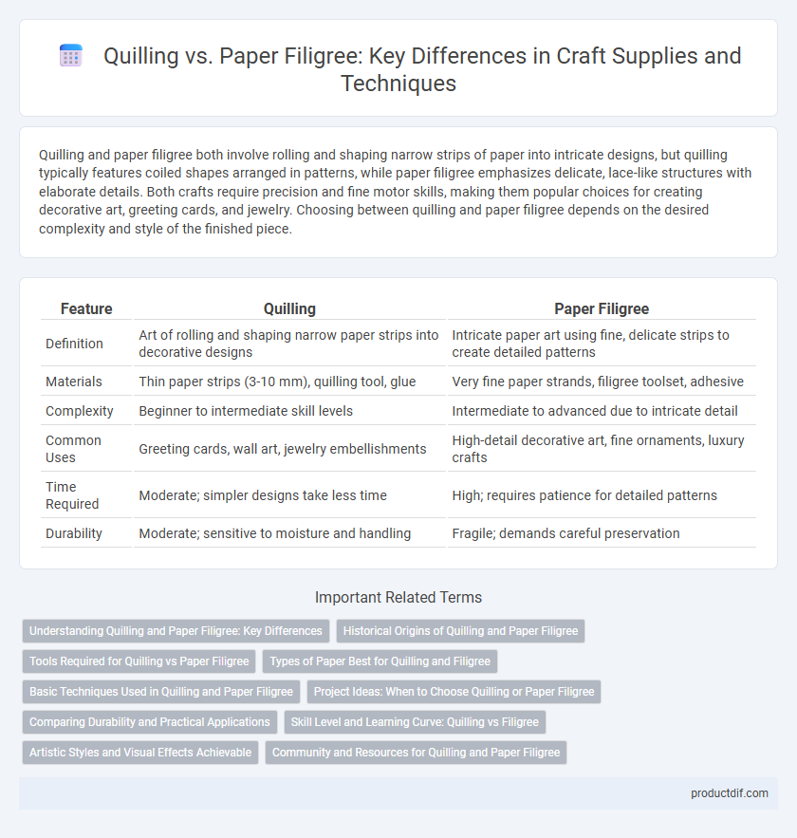Open 'Community and Resources for Quilling' tag
This screenshot has width=797, height=838.
pyautogui.click(x=417, y=753)
